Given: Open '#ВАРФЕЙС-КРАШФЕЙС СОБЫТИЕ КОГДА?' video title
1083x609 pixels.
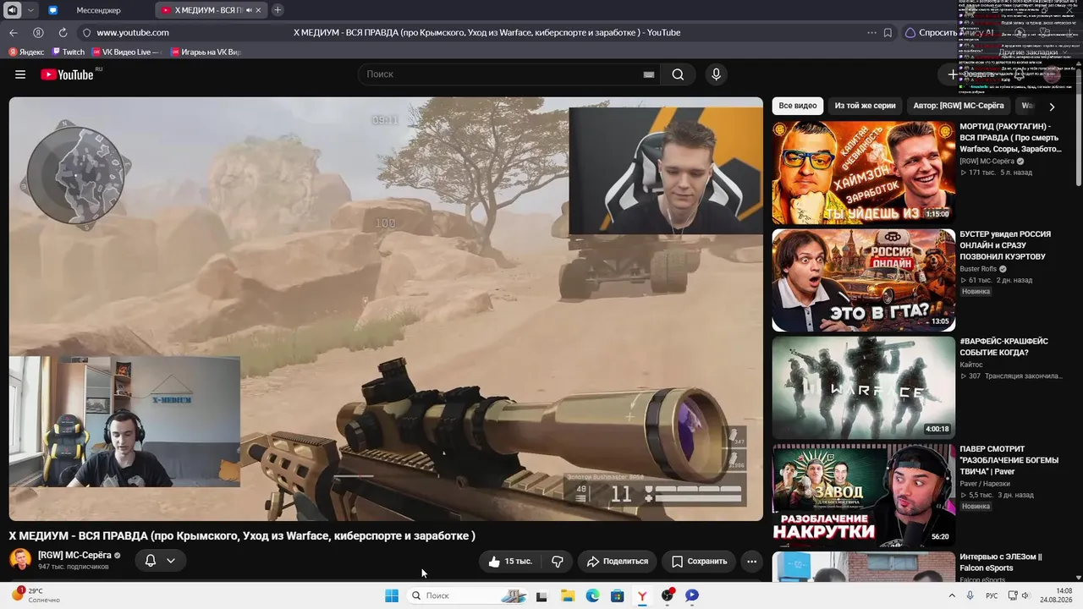Looking at the screenshot, I should click(1004, 347).
